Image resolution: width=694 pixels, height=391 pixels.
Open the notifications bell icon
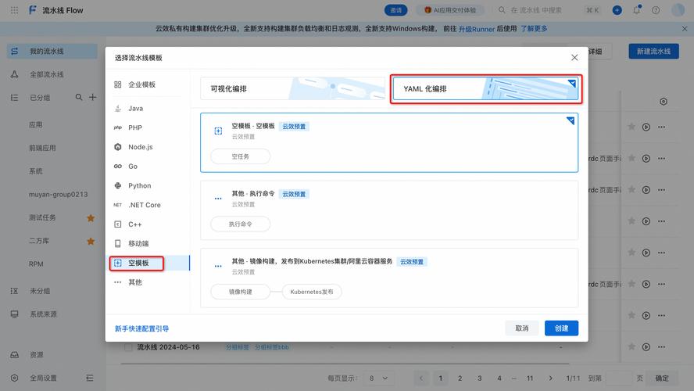click(636, 9)
